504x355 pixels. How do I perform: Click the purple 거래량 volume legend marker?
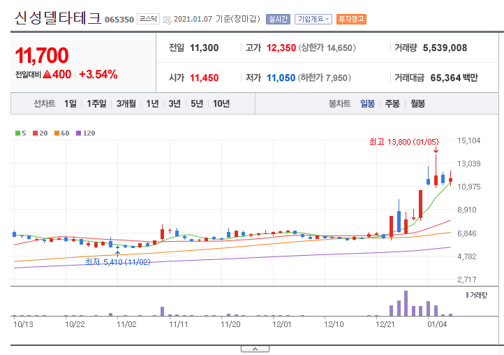[468, 295]
